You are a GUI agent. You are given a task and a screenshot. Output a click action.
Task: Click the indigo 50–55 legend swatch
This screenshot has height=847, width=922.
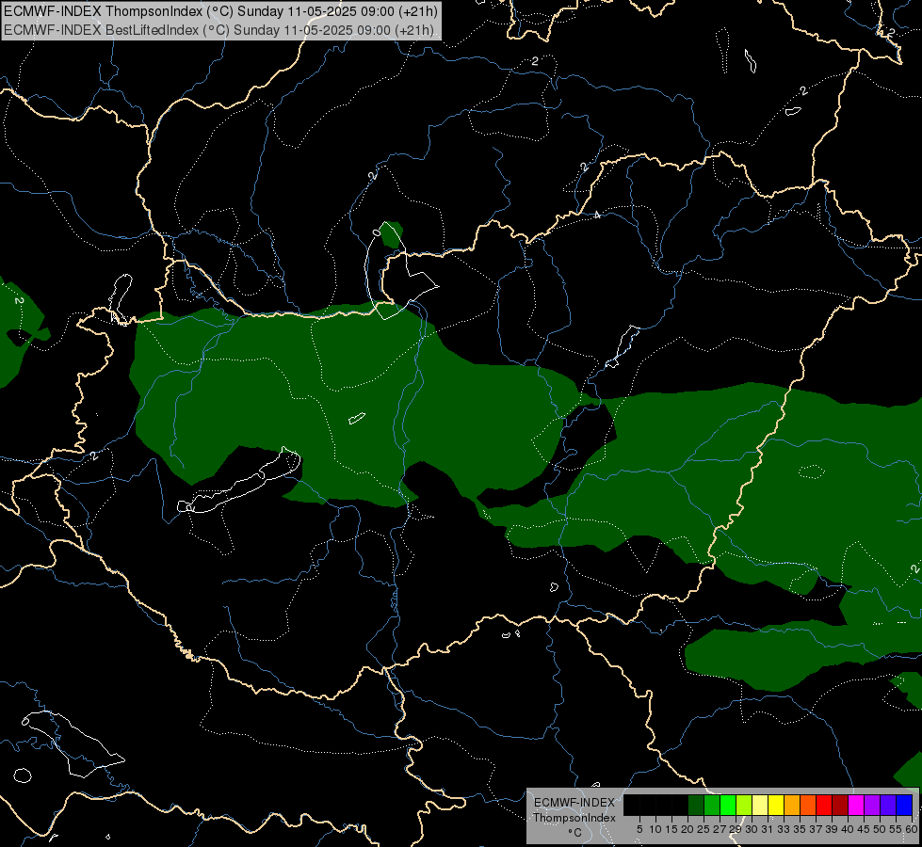888,805
